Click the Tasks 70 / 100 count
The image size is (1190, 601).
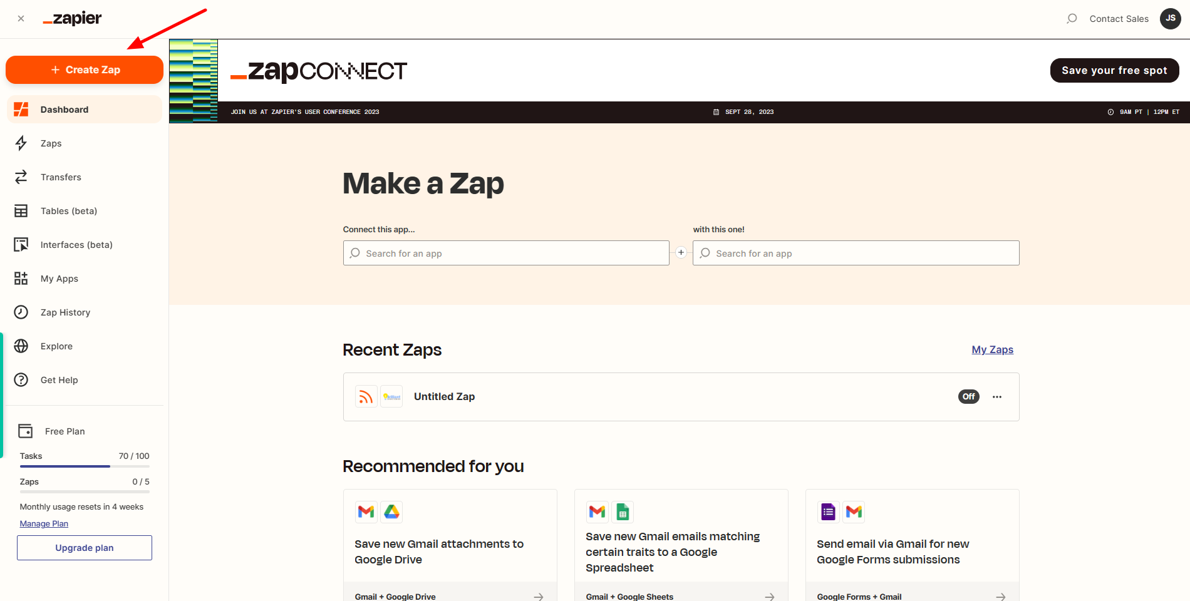tap(134, 456)
